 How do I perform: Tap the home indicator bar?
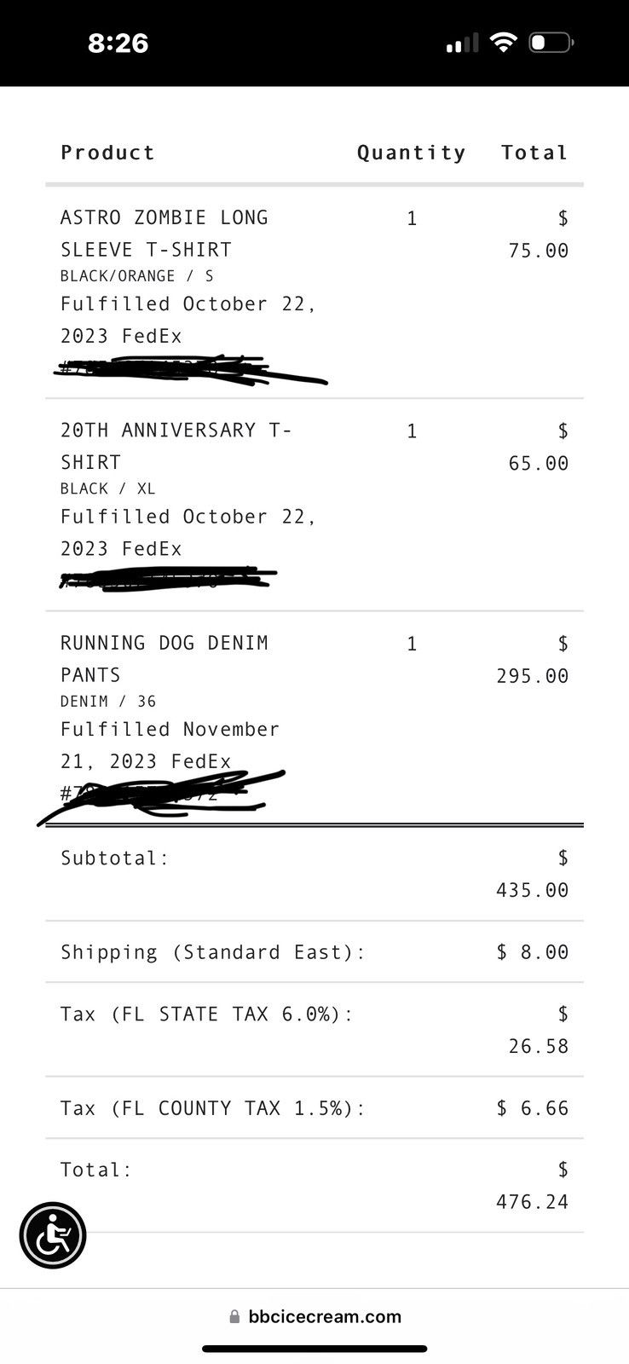point(314,1349)
